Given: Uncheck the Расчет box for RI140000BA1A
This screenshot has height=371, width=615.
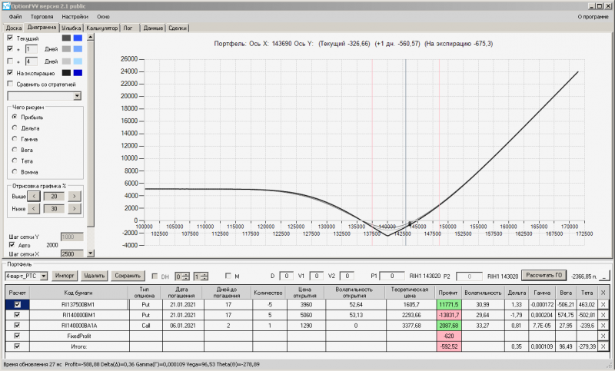Looking at the screenshot, I should pos(17,325).
